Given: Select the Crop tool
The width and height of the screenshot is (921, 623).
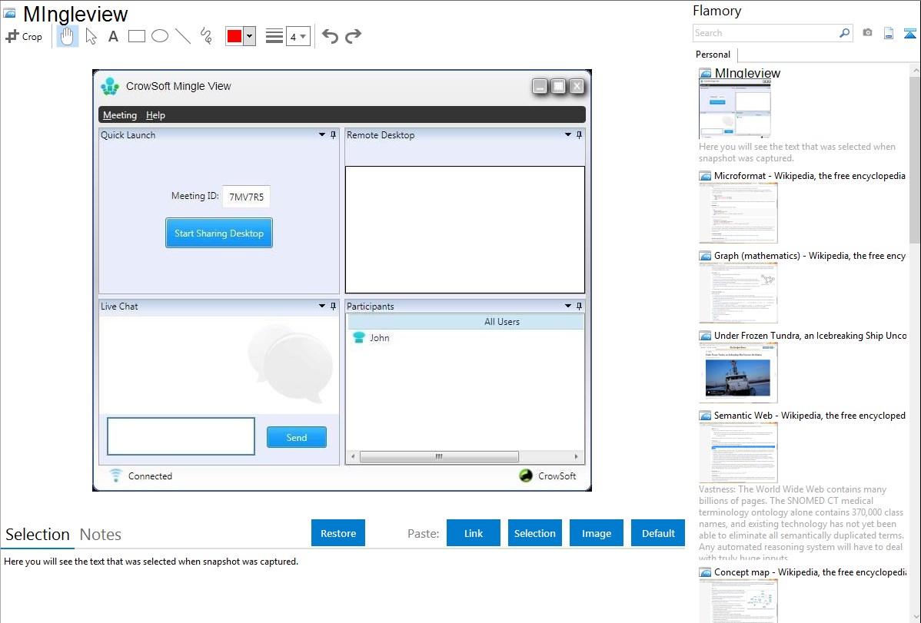Looking at the screenshot, I should pos(24,36).
